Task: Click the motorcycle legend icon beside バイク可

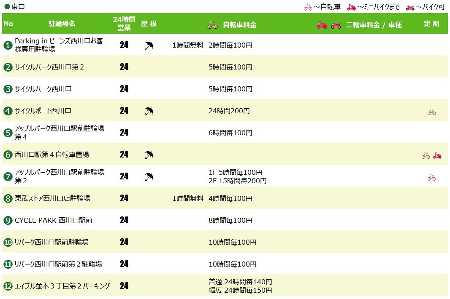Action: point(410,7)
